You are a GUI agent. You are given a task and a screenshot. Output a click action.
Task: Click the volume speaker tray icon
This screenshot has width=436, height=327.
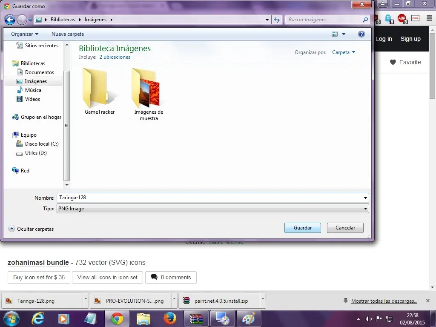tap(369, 319)
